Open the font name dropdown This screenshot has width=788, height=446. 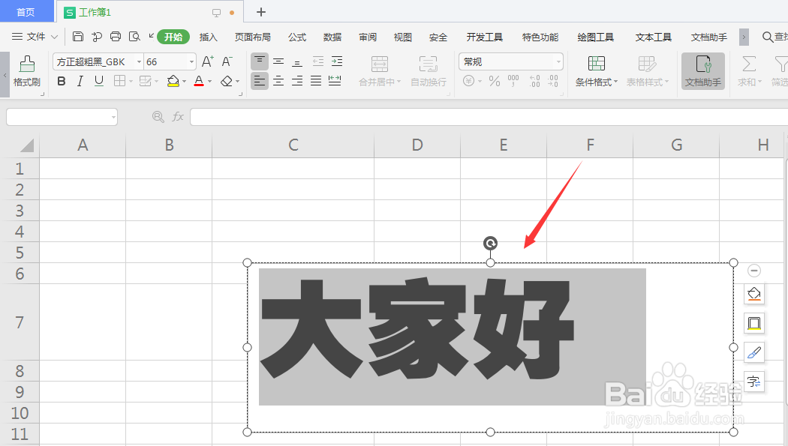tap(140, 61)
